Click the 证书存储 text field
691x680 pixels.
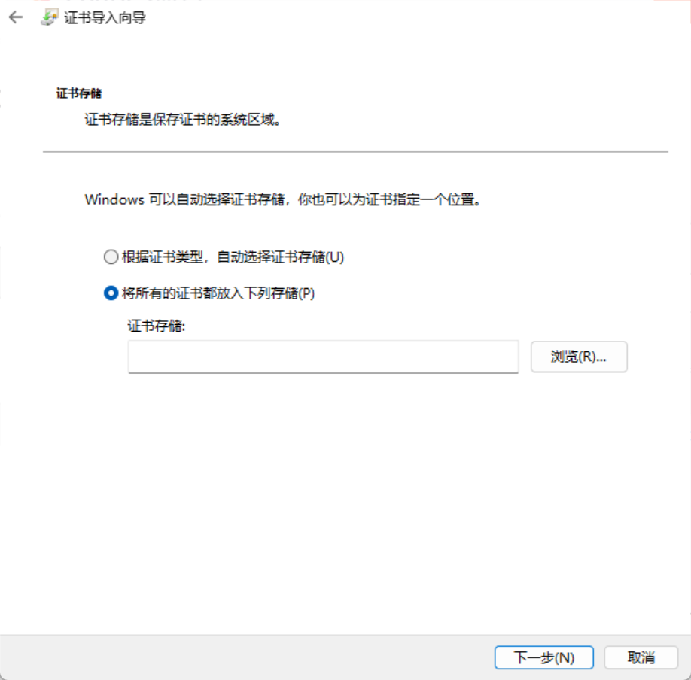pyautogui.click(x=323, y=357)
